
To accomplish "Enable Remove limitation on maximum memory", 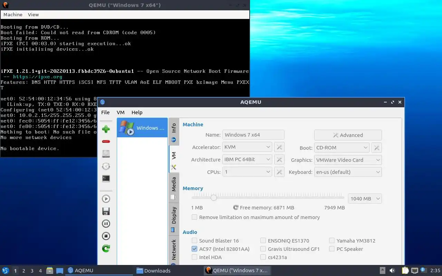I will (x=195, y=217).
